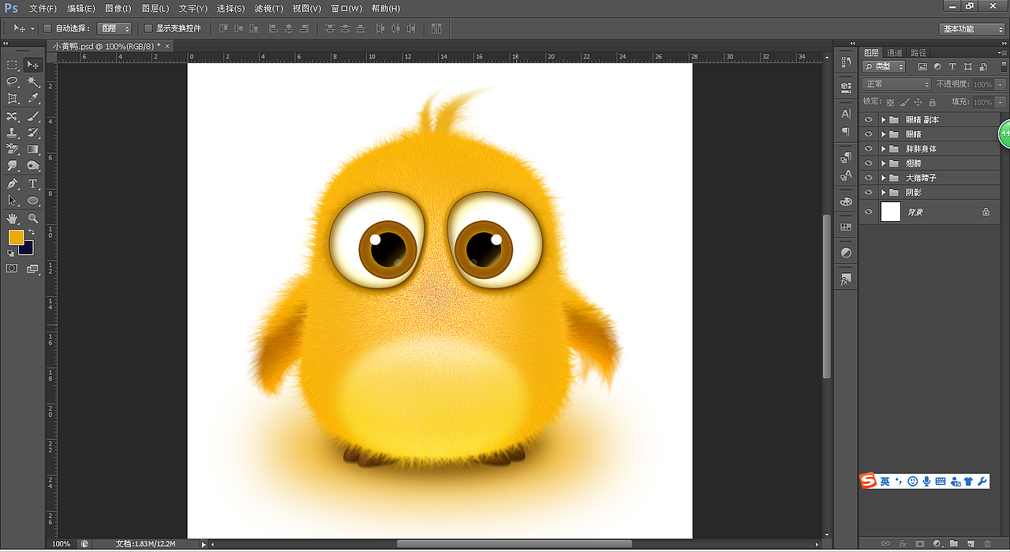
Task: Open the 基本功能 workspace dropdown
Action: [972, 28]
